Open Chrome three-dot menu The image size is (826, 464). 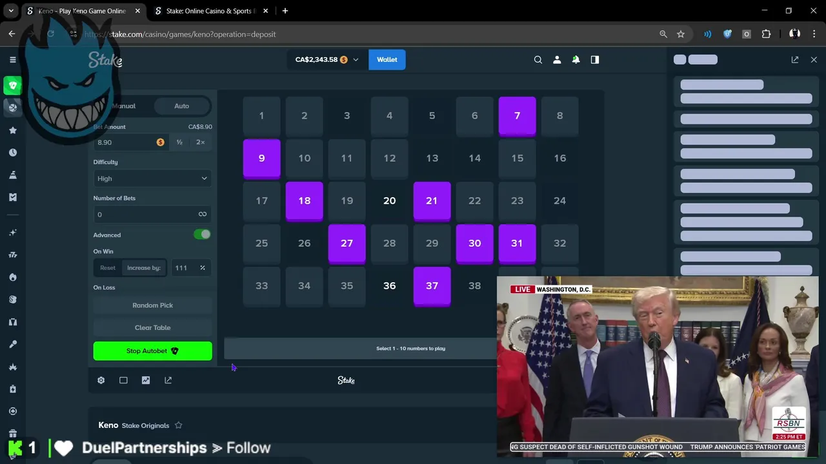click(x=814, y=34)
